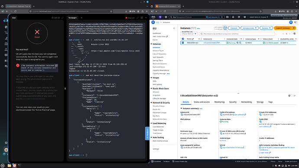Switch to Status and alarms tab

coord(201,102)
